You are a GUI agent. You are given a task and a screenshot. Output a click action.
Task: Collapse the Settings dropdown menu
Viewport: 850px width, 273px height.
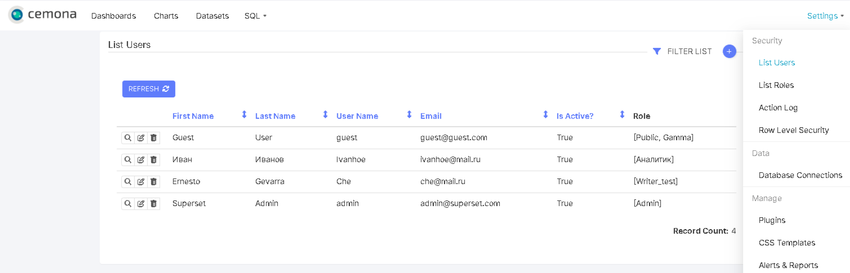[825, 16]
